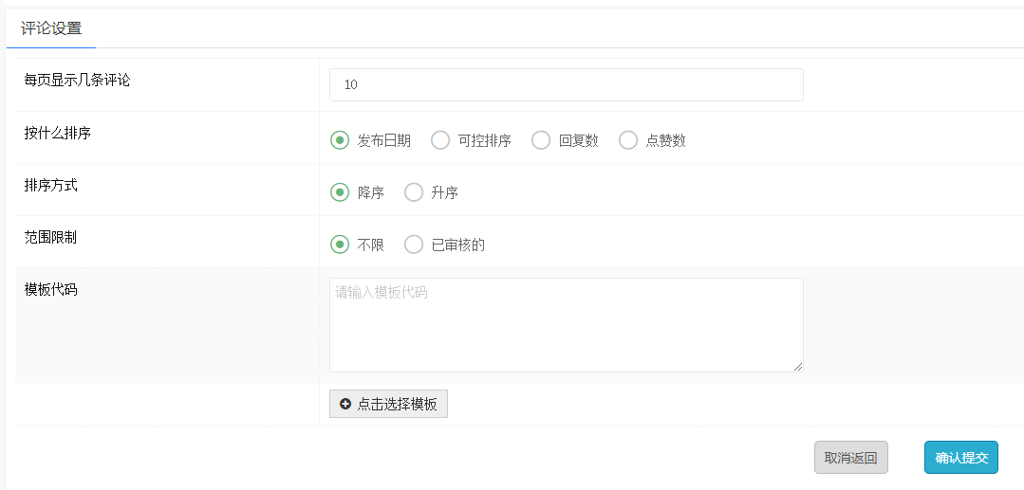This screenshot has height=490, width=1024.
Task: Click the template textarea resize handle
Action: pos(798,367)
